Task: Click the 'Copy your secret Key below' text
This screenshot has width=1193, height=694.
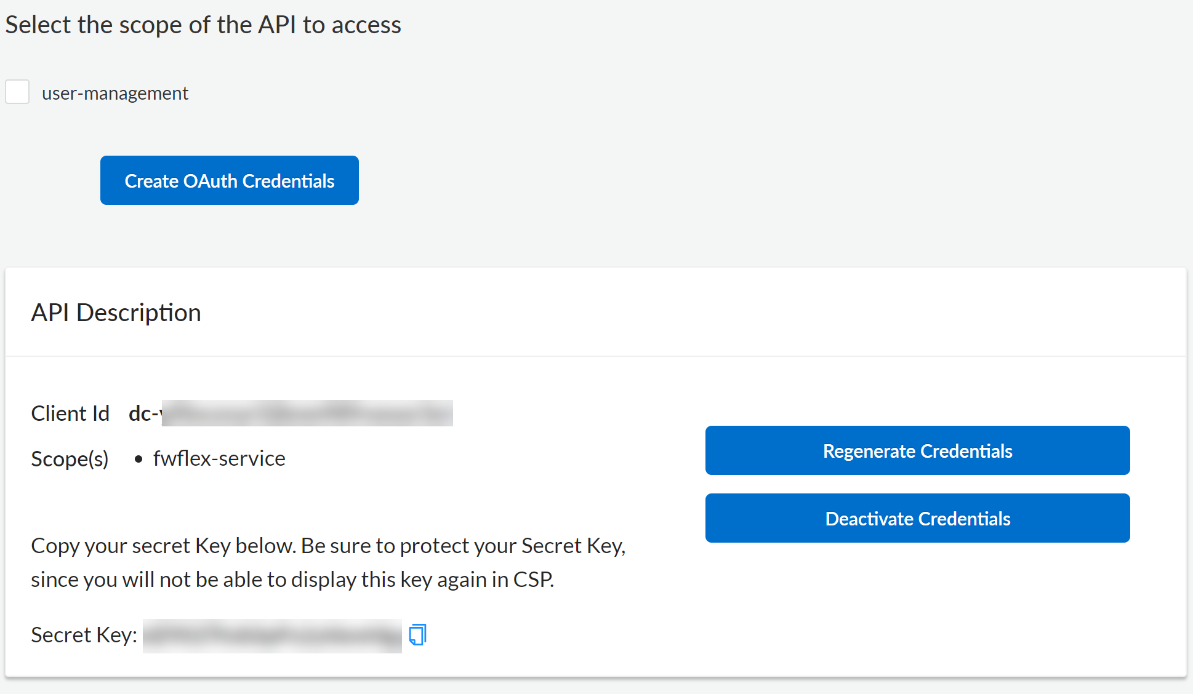Action: (x=327, y=546)
